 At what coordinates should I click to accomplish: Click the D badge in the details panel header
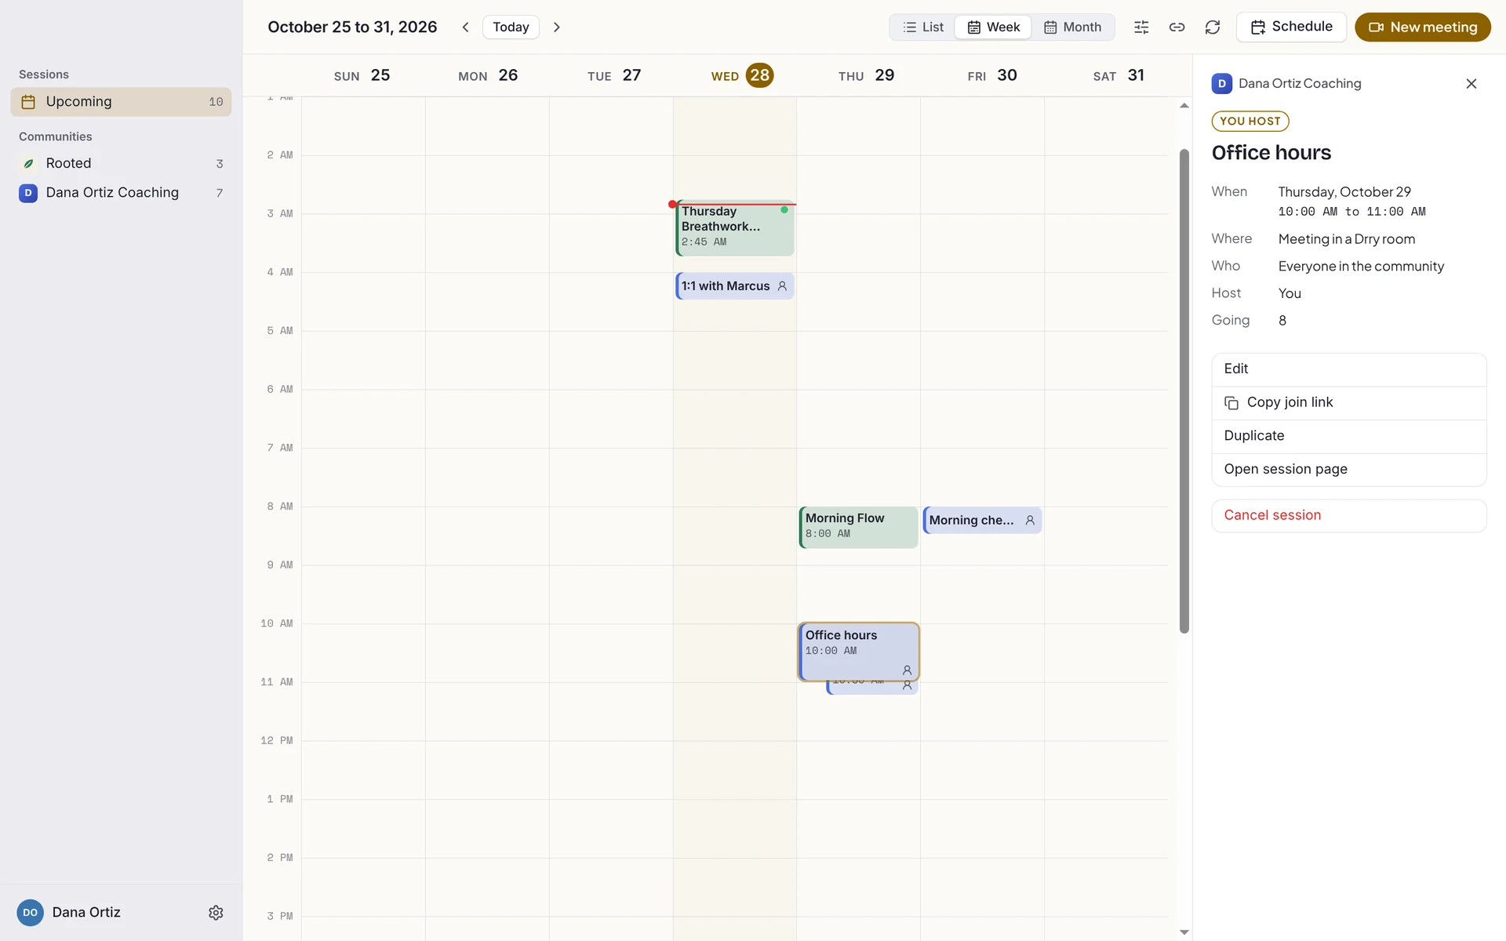coord(1221,83)
